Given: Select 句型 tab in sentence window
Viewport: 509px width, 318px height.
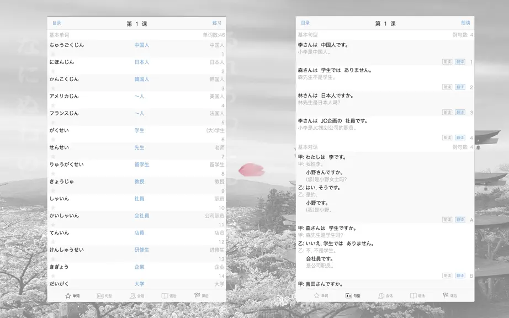Looking at the screenshot, I should click(353, 295).
